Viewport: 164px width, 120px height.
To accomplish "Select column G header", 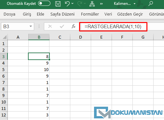I will (x=143, y=37).
